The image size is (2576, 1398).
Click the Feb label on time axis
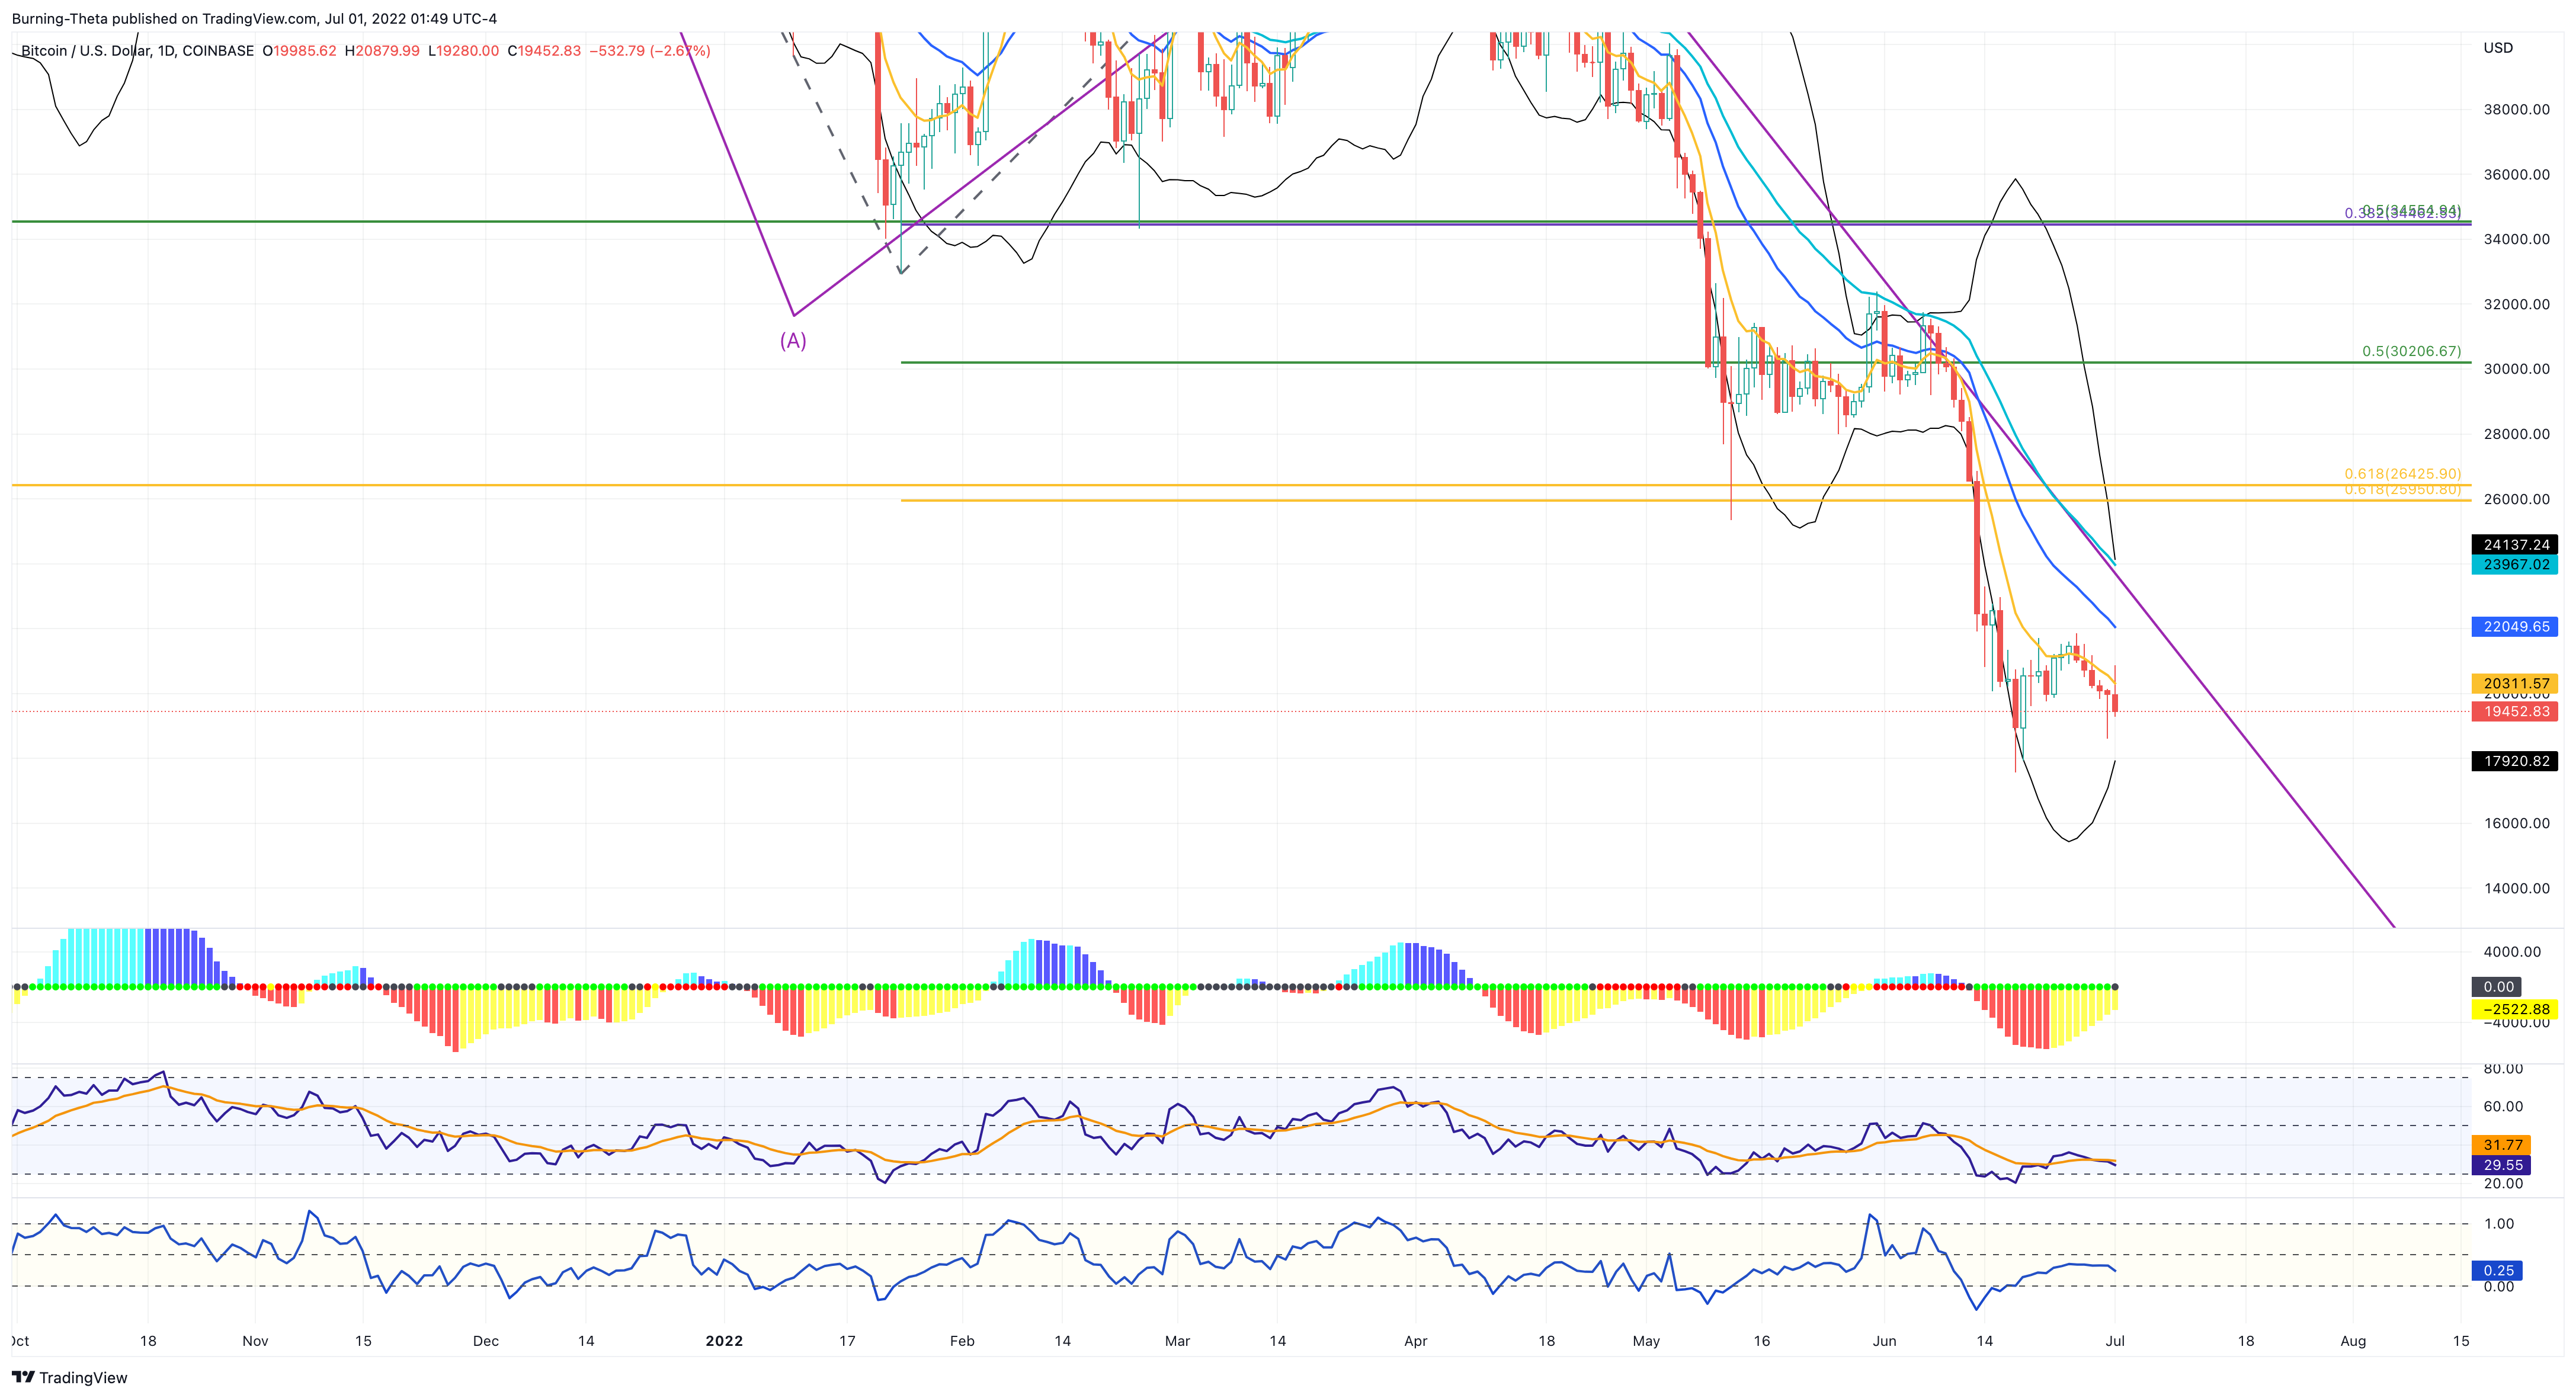point(962,1341)
